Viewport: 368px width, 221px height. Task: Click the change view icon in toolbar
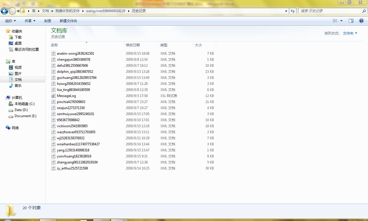pyautogui.click(x=335, y=21)
